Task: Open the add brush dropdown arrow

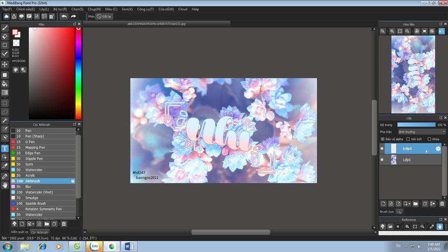Action: point(33,224)
